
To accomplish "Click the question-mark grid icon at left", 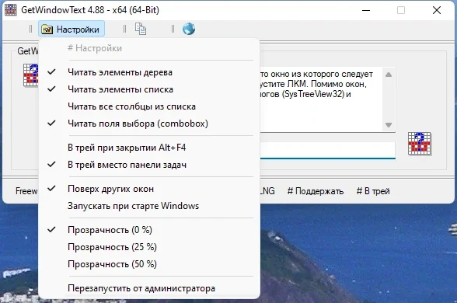I will tap(30, 75).
